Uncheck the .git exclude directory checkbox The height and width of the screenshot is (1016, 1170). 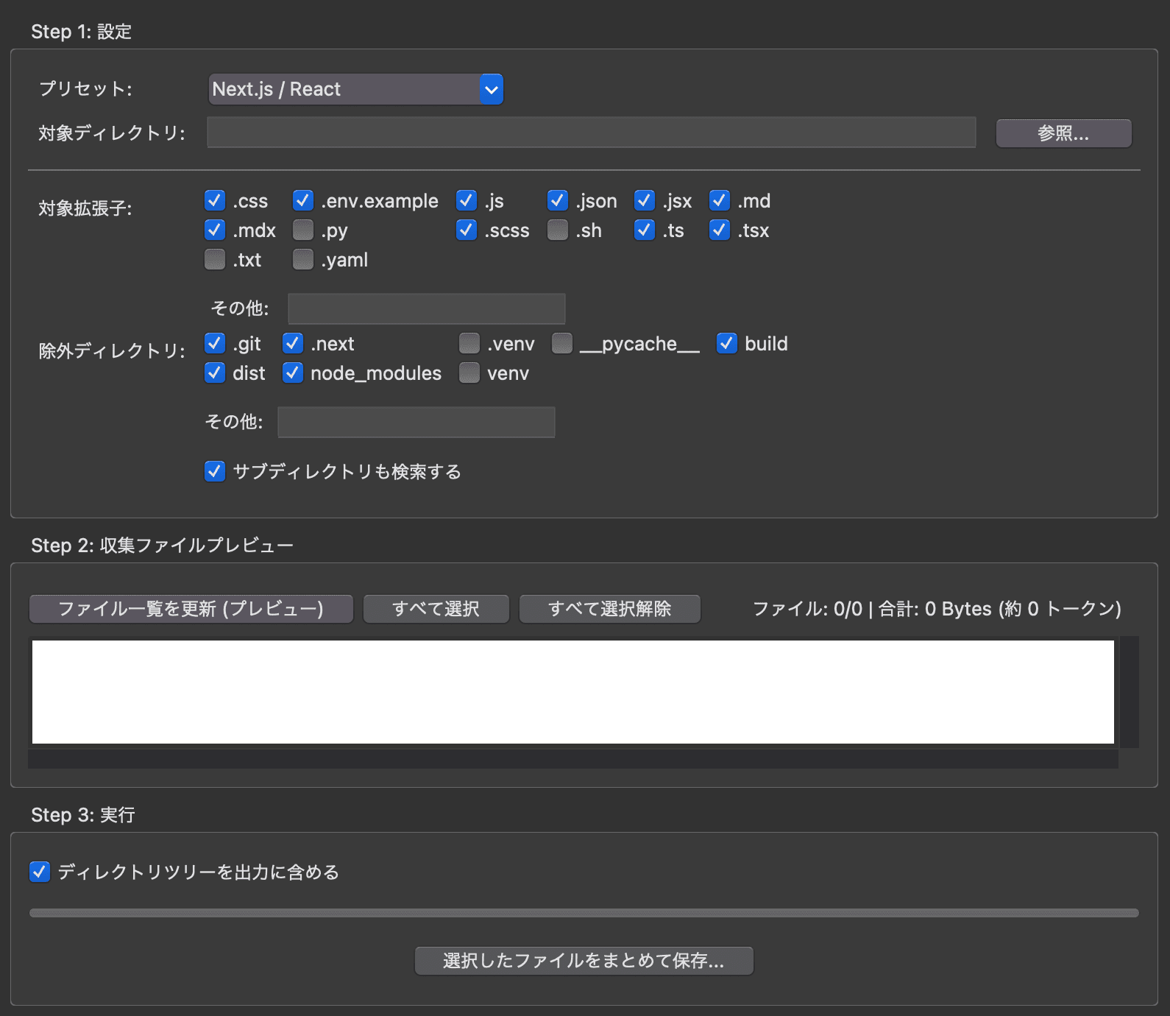[x=214, y=343]
